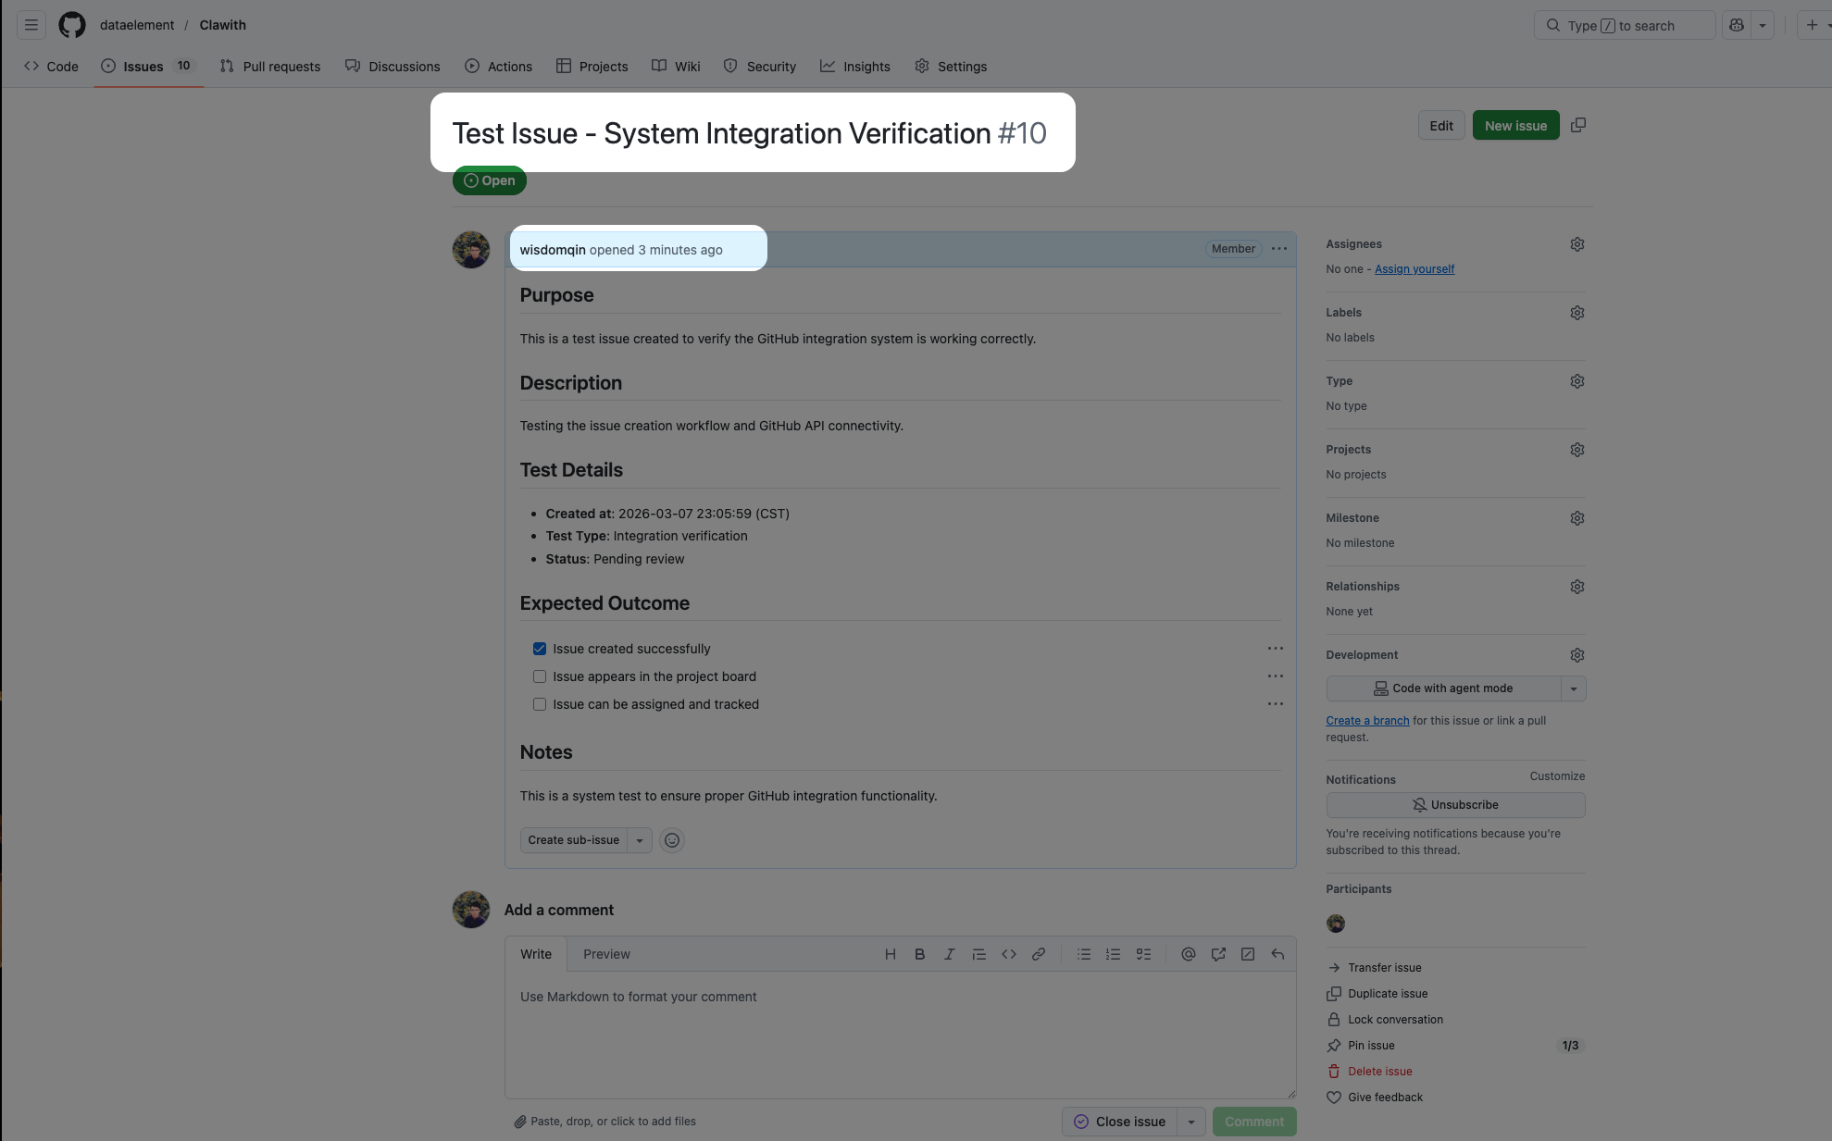The width and height of the screenshot is (1832, 1141).
Task: Open the Close issue options dropdown
Action: coord(1191,1122)
